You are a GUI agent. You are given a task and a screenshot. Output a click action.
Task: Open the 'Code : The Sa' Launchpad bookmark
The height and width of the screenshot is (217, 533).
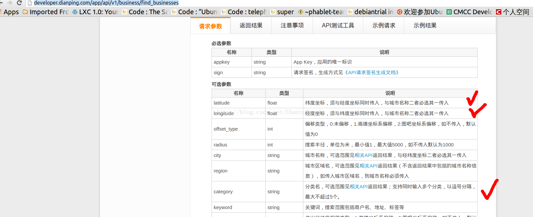pos(145,12)
